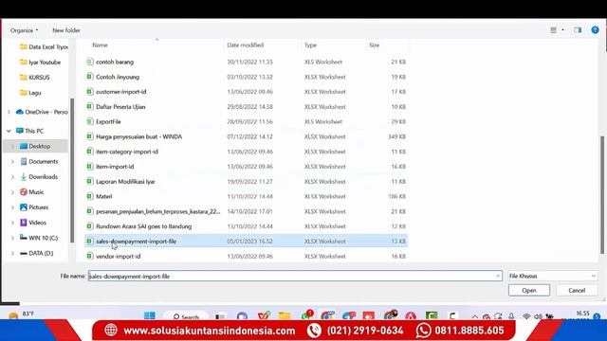Collapse the This PC node

point(9,131)
